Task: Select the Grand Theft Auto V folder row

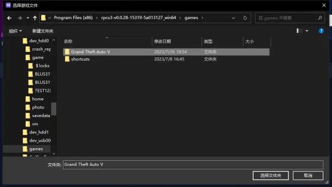Action: [166, 52]
